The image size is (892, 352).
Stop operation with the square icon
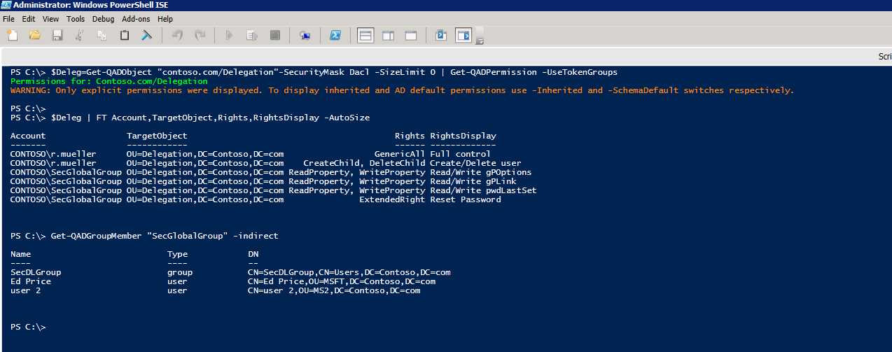point(274,35)
